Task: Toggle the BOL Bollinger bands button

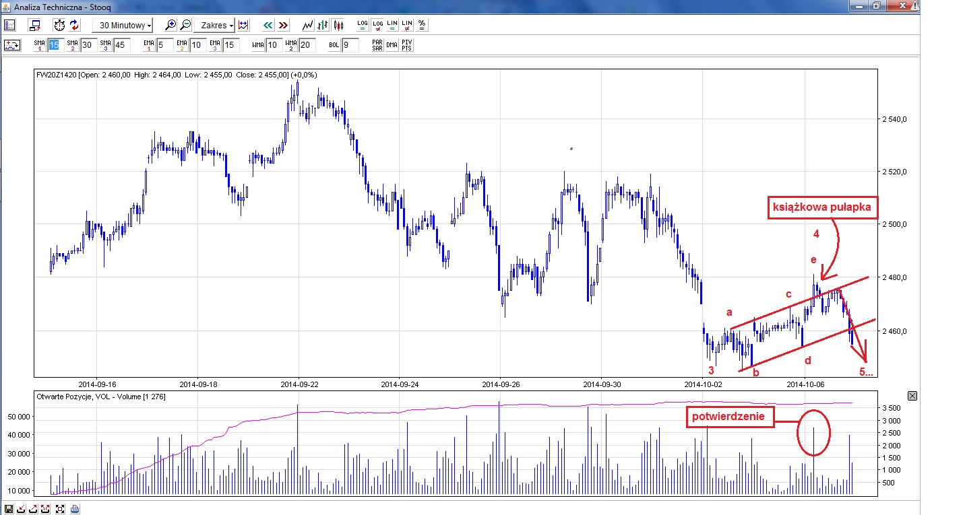Action: [334, 45]
